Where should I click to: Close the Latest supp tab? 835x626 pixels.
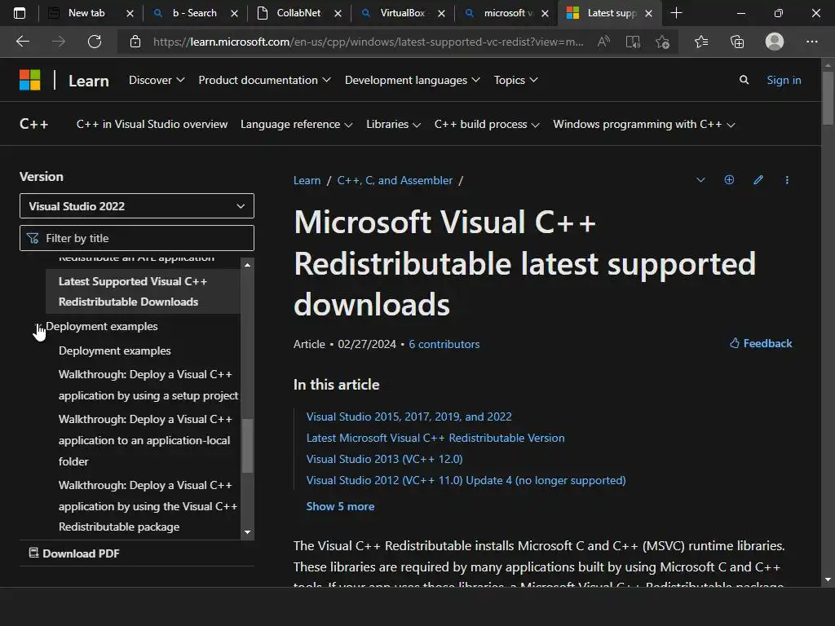[648, 13]
